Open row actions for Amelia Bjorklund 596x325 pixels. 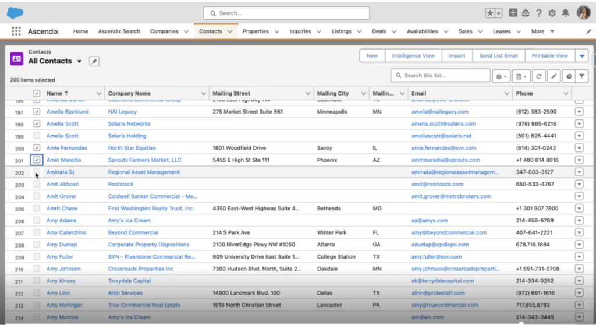pos(579,112)
